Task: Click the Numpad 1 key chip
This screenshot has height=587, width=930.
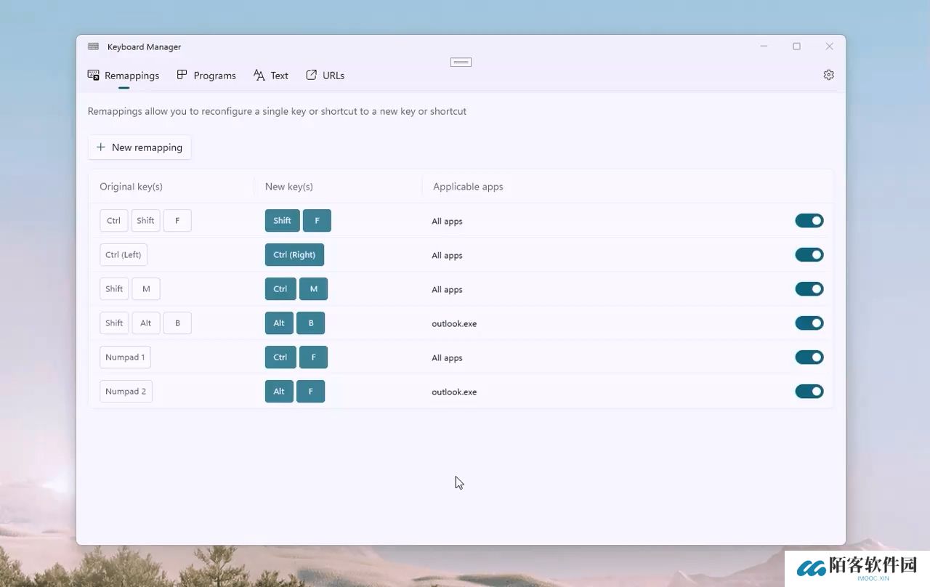Action: click(x=125, y=357)
